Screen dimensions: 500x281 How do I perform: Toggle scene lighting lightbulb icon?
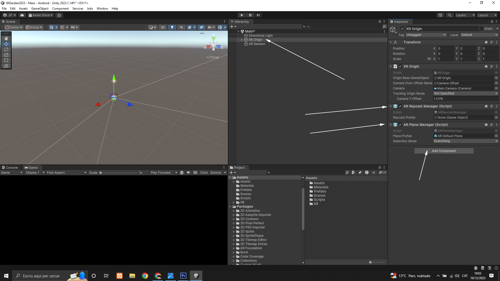[x=172, y=27]
